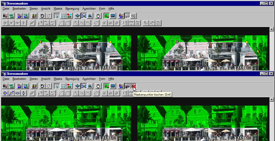Screen dimensions: 275x141
Task: Toggle the green mask overlay button in upper window
Action: [107, 16]
